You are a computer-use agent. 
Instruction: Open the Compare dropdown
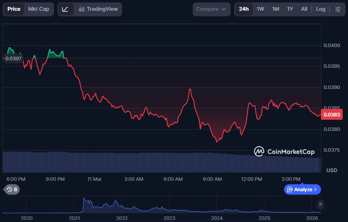click(x=211, y=9)
